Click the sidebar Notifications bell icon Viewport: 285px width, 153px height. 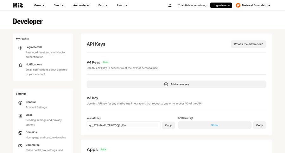[20, 65]
